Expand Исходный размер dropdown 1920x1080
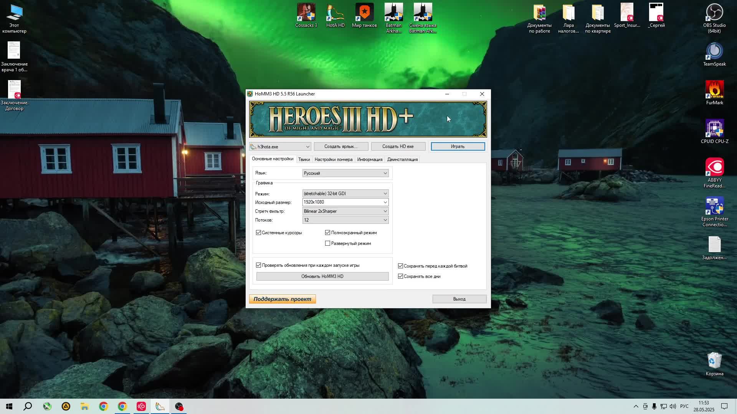The height and width of the screenshot is (414, 737). coord(345,202)
